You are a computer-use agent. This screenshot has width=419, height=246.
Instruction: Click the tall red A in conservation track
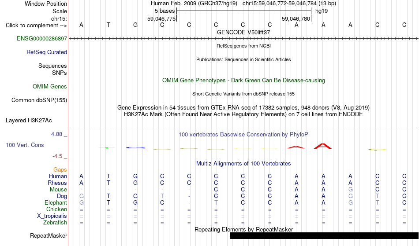[323, 146]
